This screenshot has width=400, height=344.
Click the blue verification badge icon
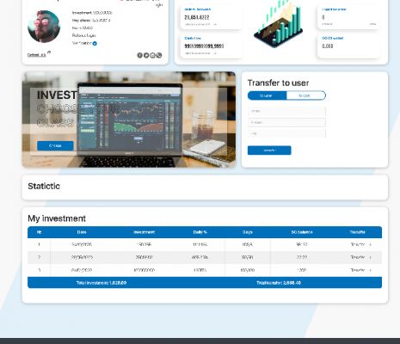pos(95,44)
